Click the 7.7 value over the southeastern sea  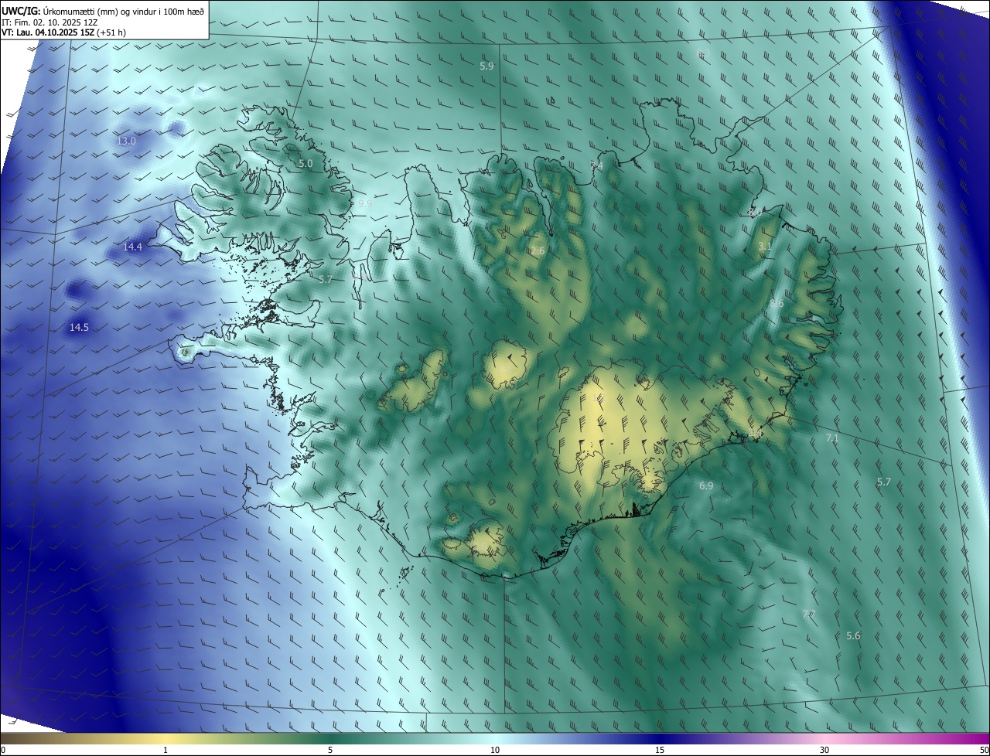tap(808, 615)
